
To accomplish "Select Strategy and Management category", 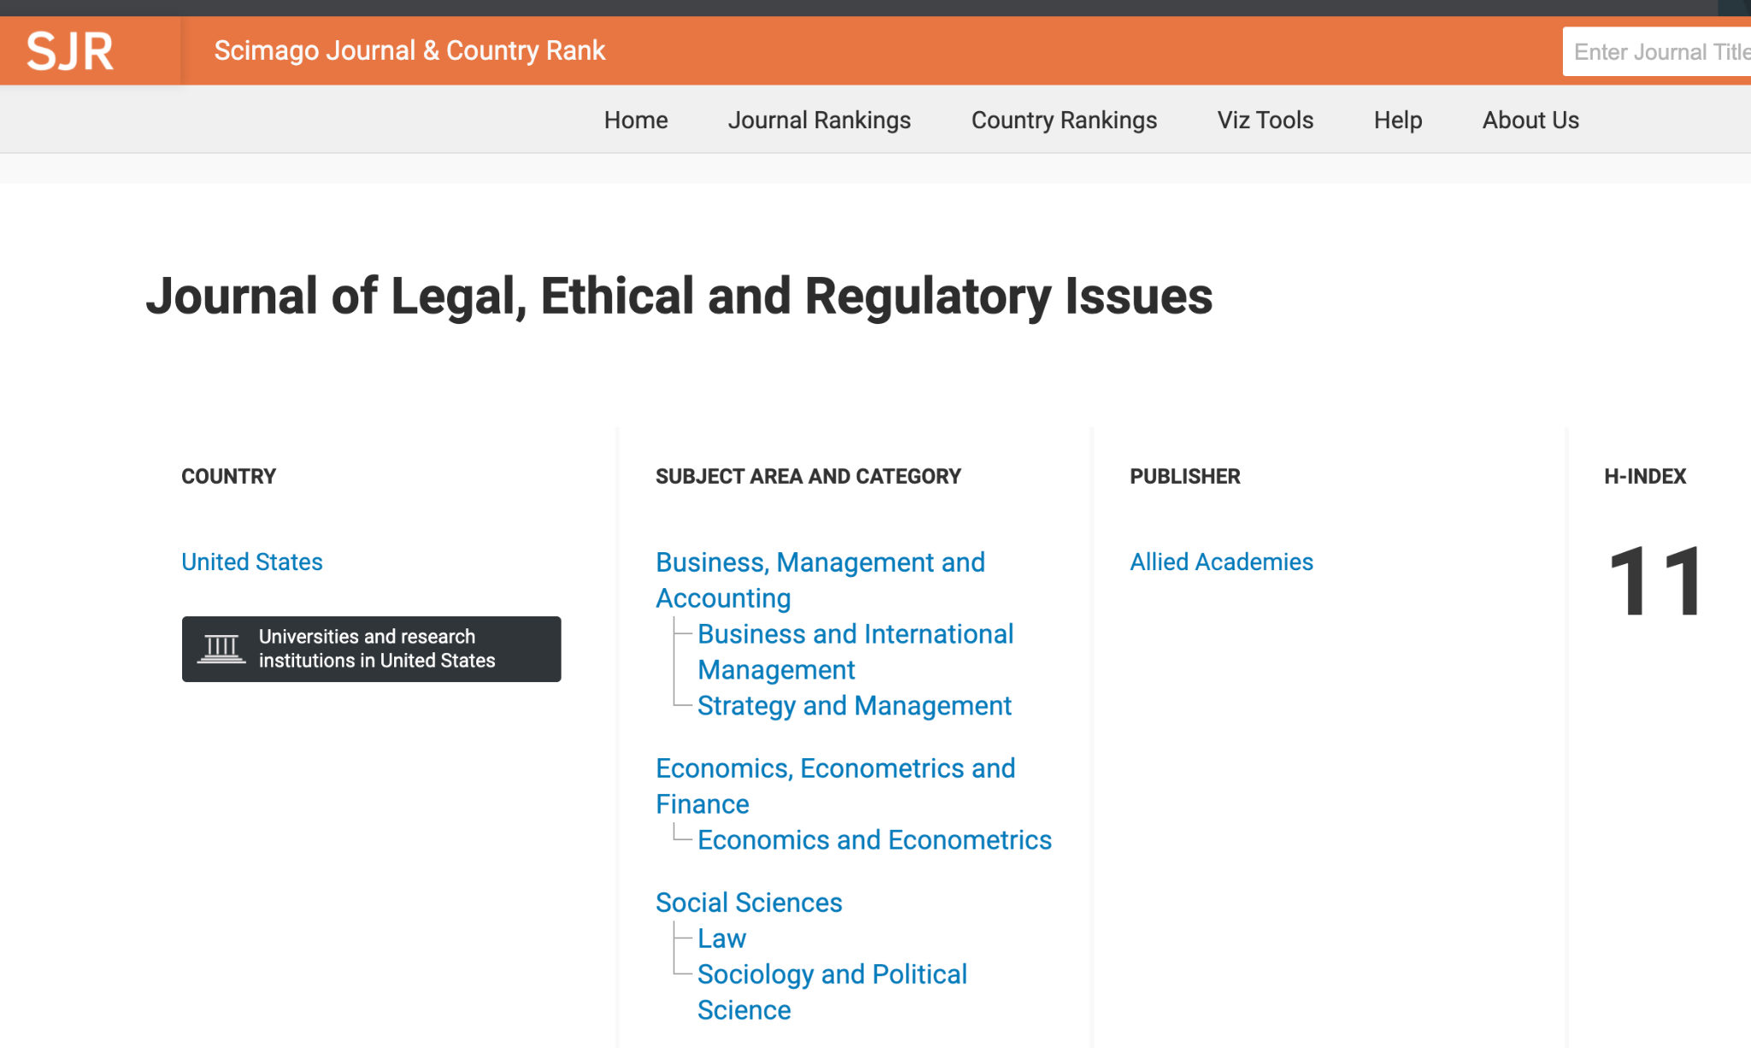I will click(x=854, y=705).
